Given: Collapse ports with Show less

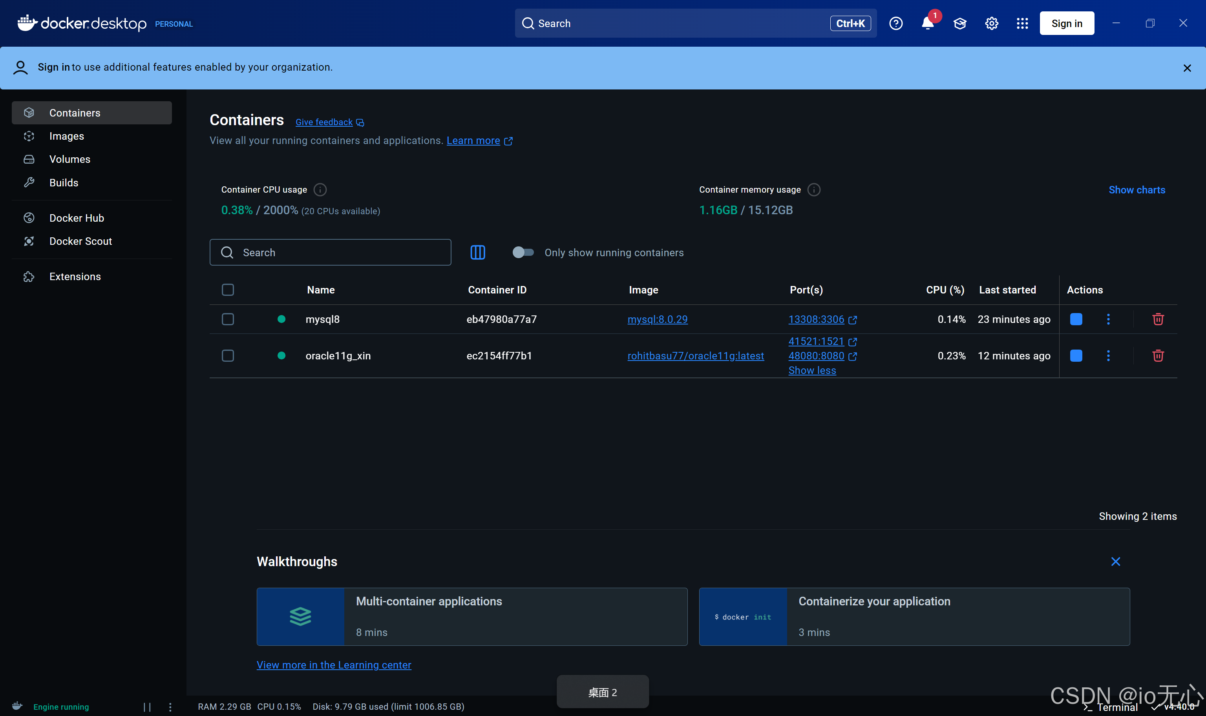Looking at the screenshot, I should pos(812,370).
